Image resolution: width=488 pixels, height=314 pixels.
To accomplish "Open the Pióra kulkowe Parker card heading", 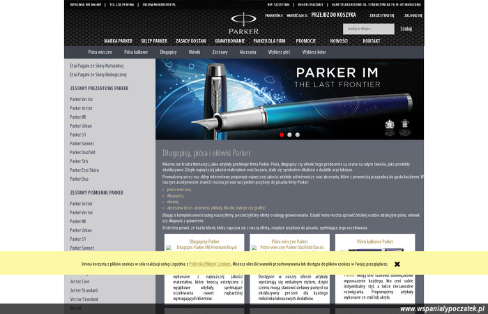I will pyautogui.click(x=375, y=241).
